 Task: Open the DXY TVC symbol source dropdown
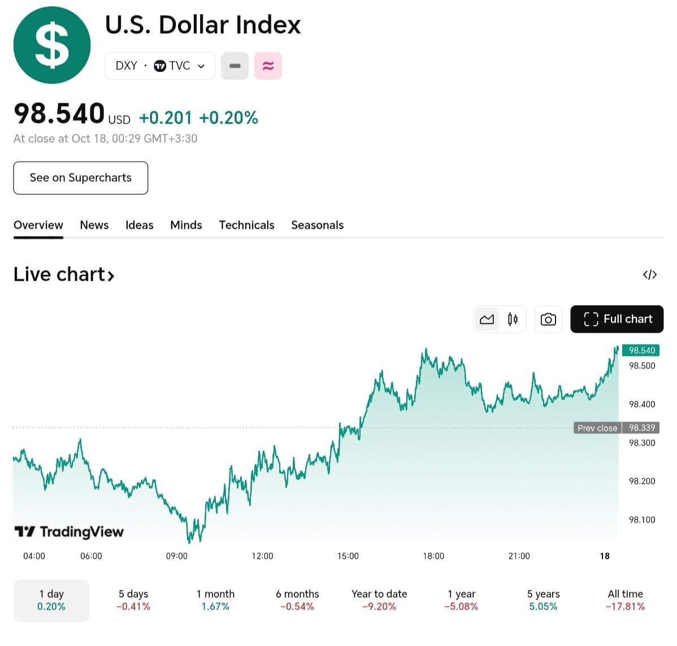point(160,66)
